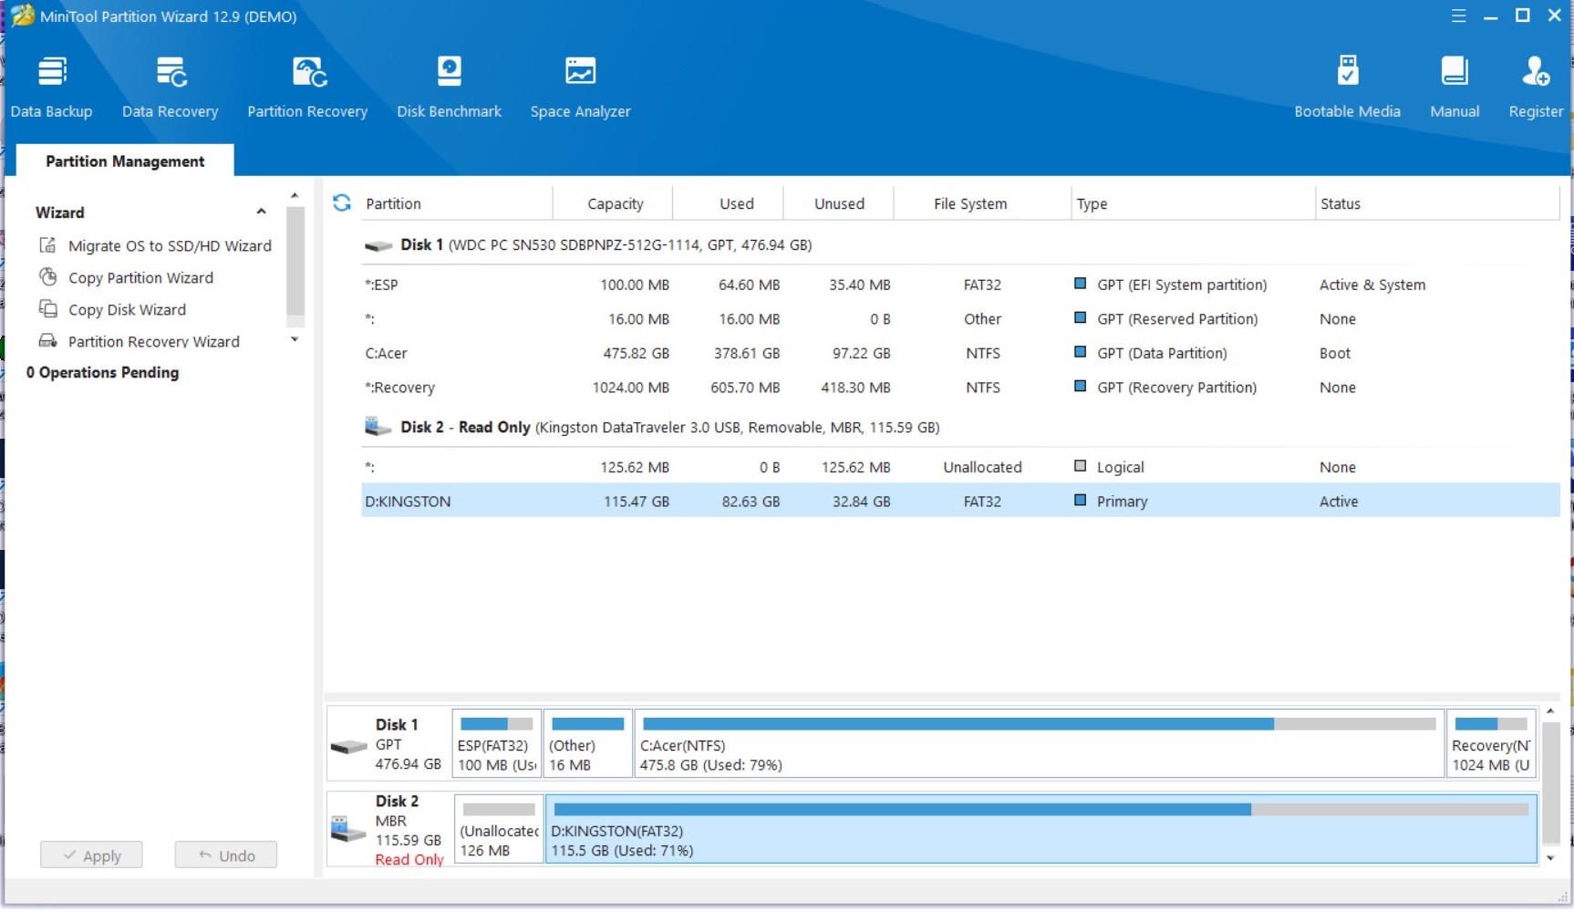Click the Apply button

91,855
